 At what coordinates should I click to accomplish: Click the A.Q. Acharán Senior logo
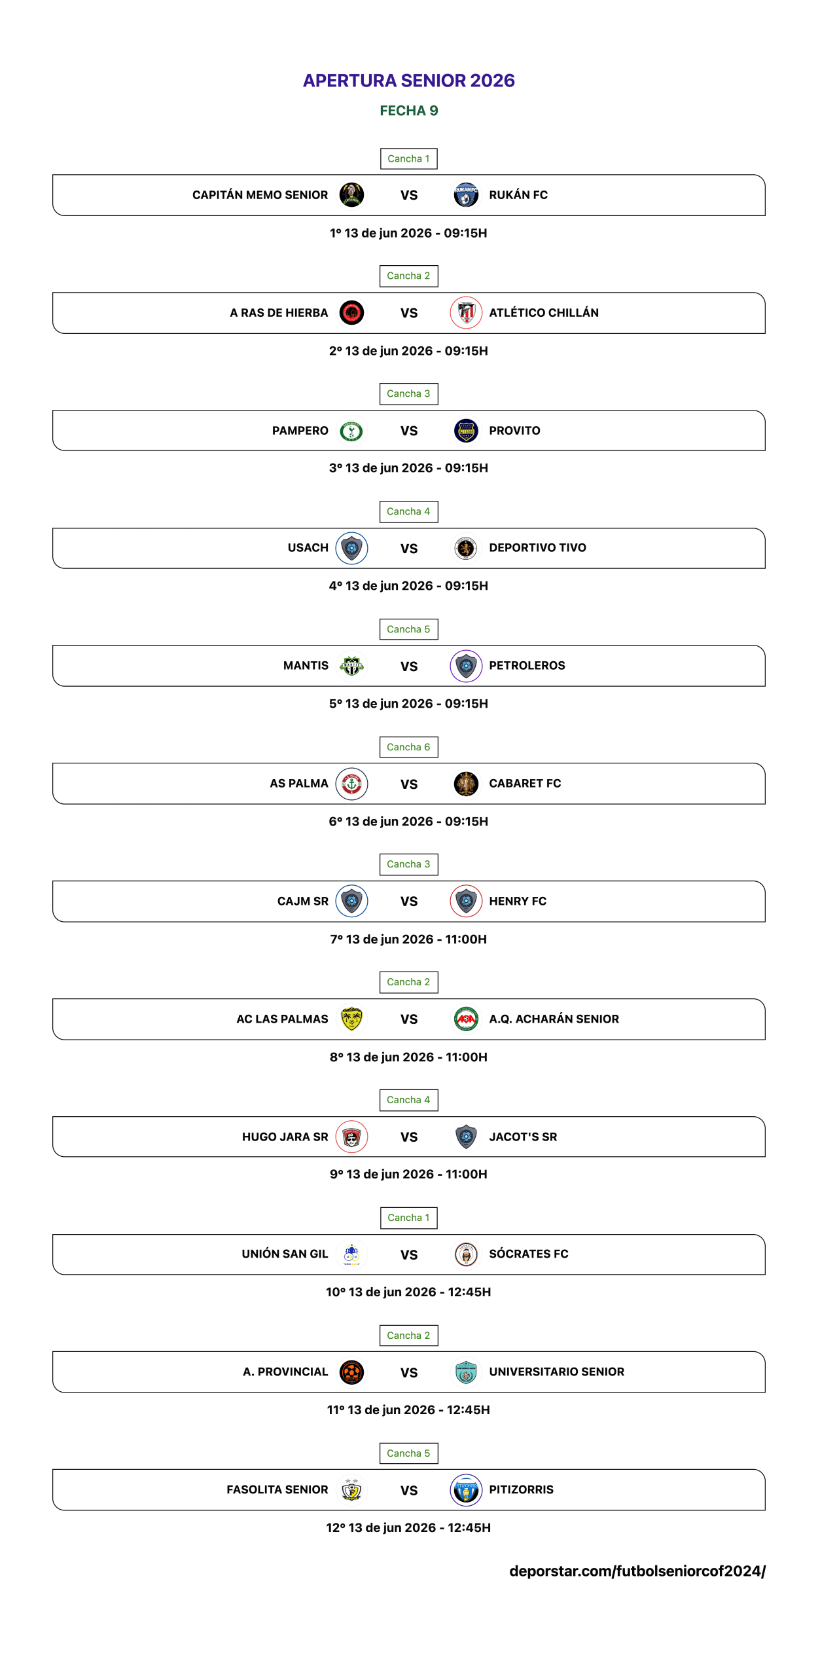[466, 1019]
